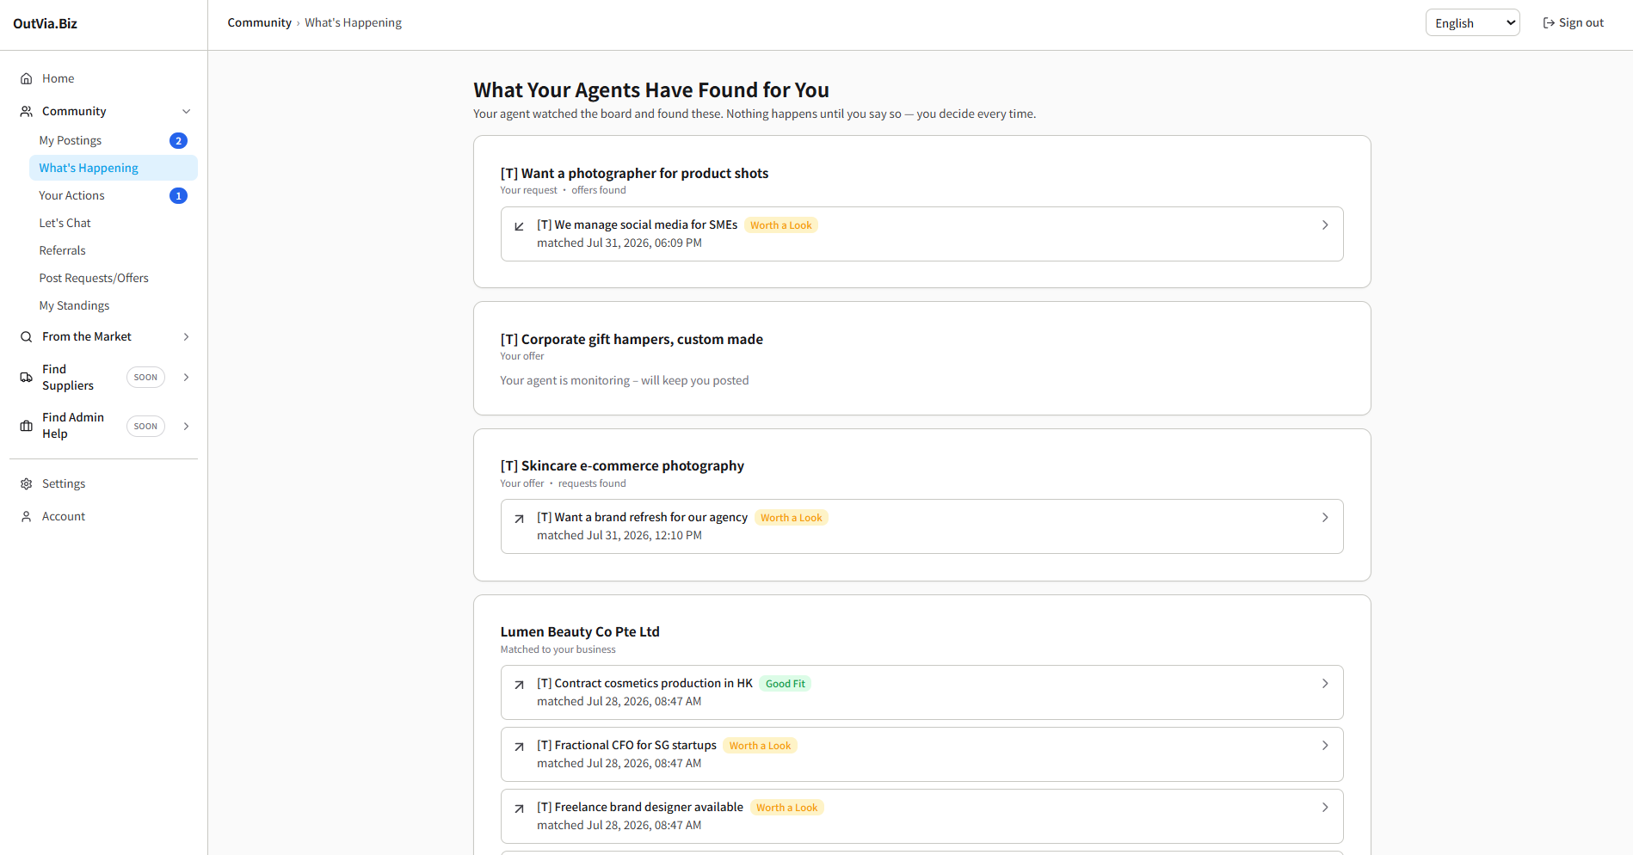Image resolution: width=1633 pixels, height=855 pixels.
Task: Expand the From the Market chevron
Action: 186,336
